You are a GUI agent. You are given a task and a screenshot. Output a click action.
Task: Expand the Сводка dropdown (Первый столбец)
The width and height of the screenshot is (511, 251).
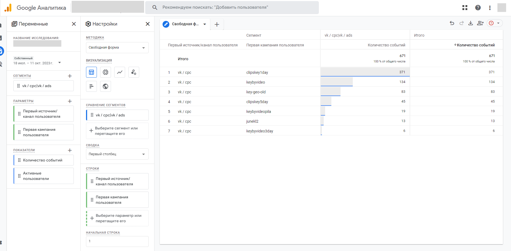click(117, 154)
